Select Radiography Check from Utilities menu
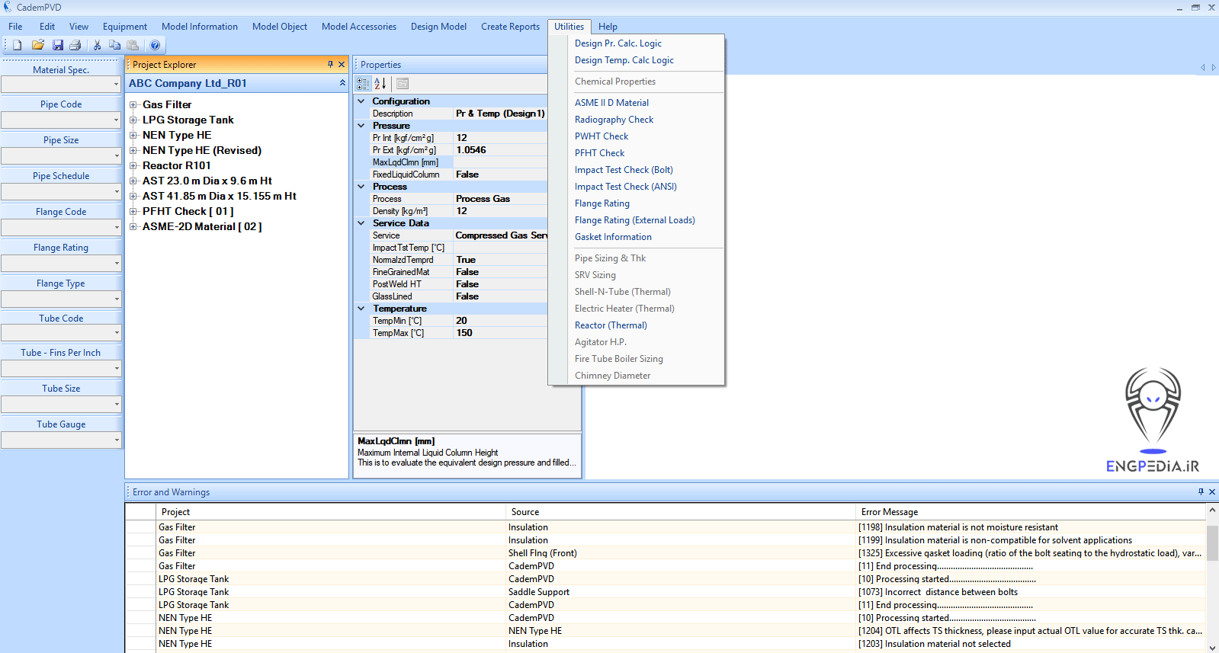 pyautogui.click(x=614, y=120)
